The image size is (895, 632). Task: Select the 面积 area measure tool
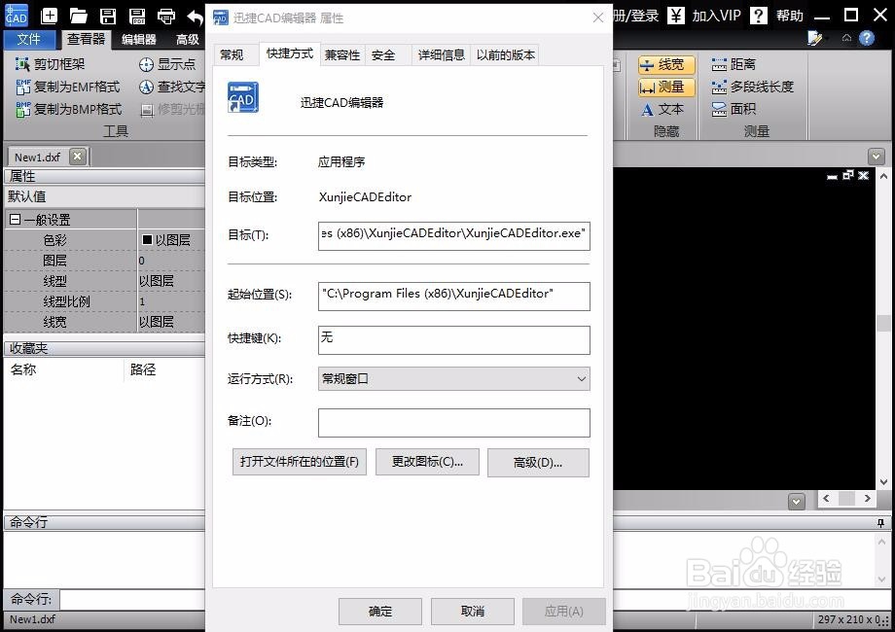tap(734, 109)
